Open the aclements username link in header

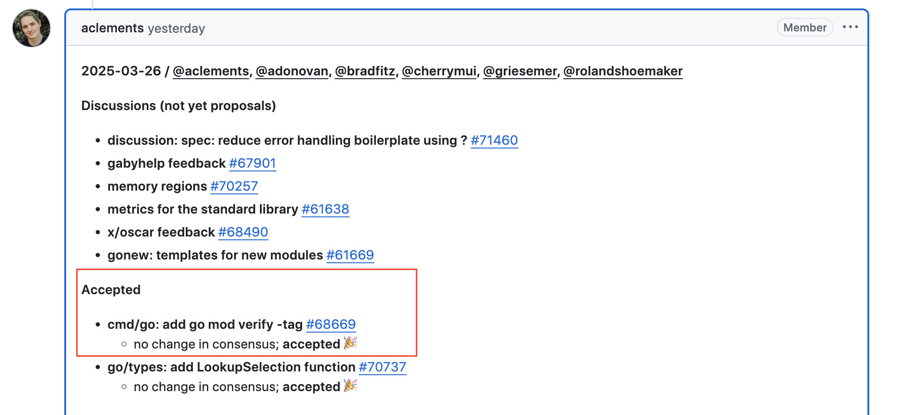(113, 28)
